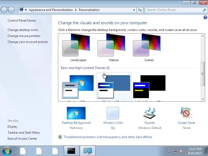Screen dimensions: 208x156
Task: Click the muted volume tray icon
Action: pyautogui.click(x=182, y=151)
